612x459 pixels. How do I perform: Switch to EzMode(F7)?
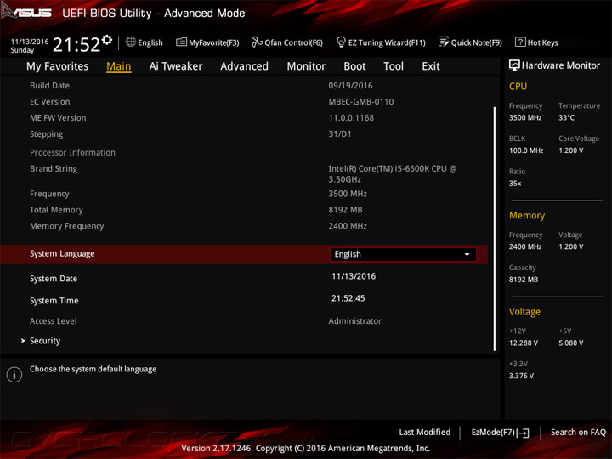tap(500, 433)
